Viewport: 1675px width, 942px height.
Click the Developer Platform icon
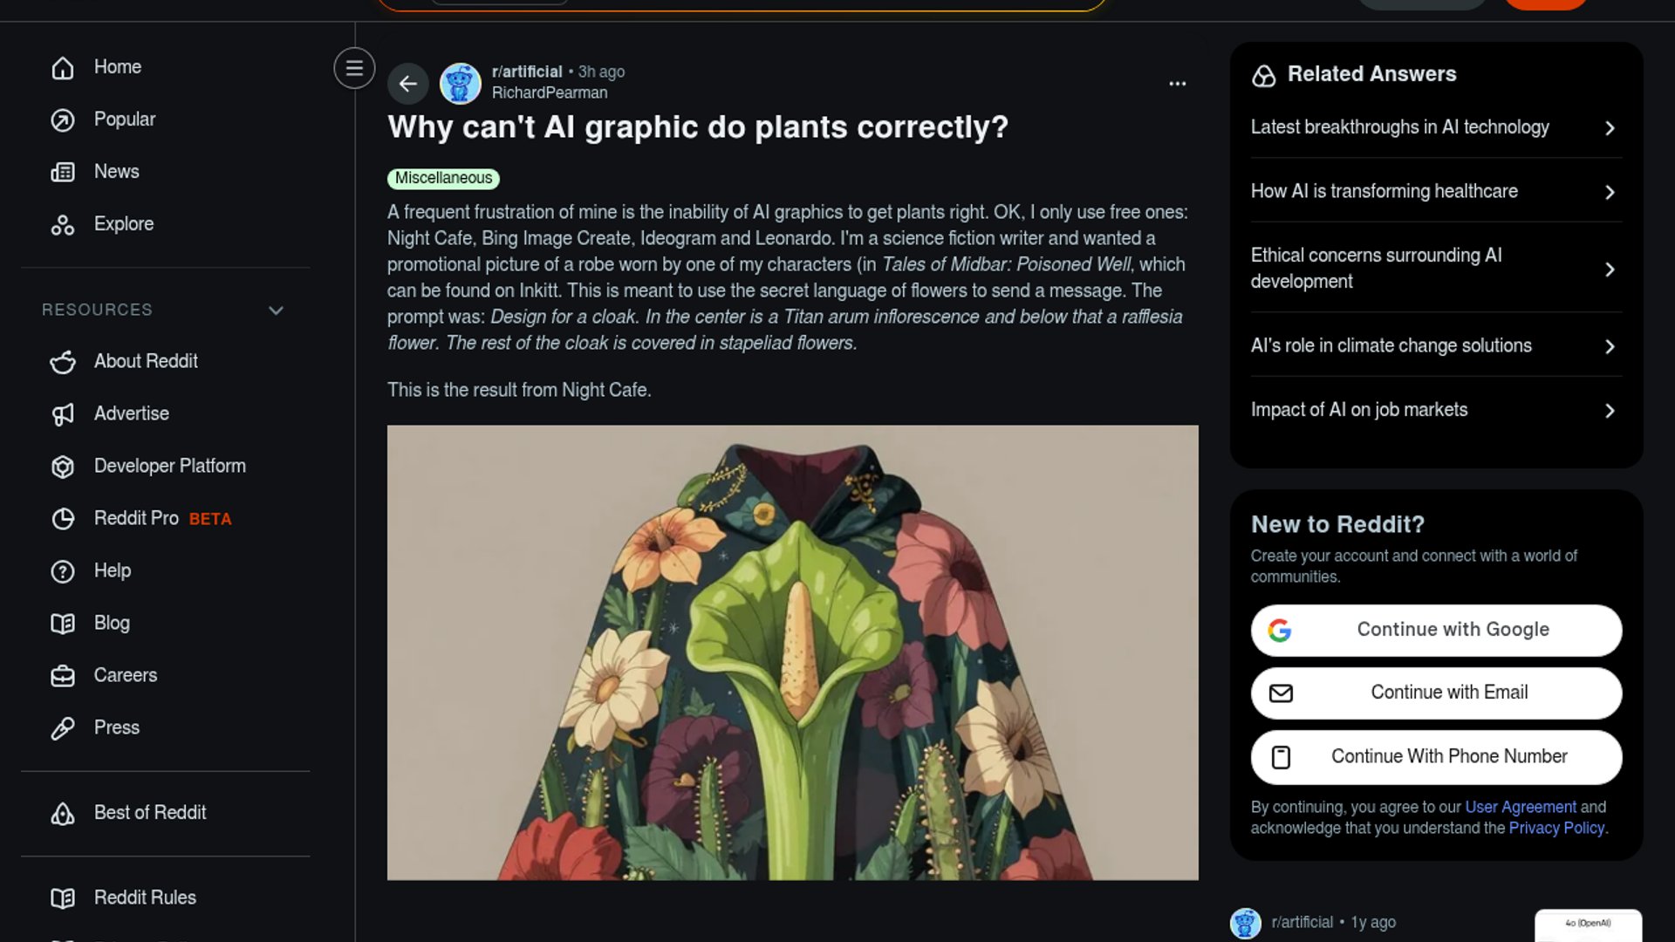coord(63,467)
